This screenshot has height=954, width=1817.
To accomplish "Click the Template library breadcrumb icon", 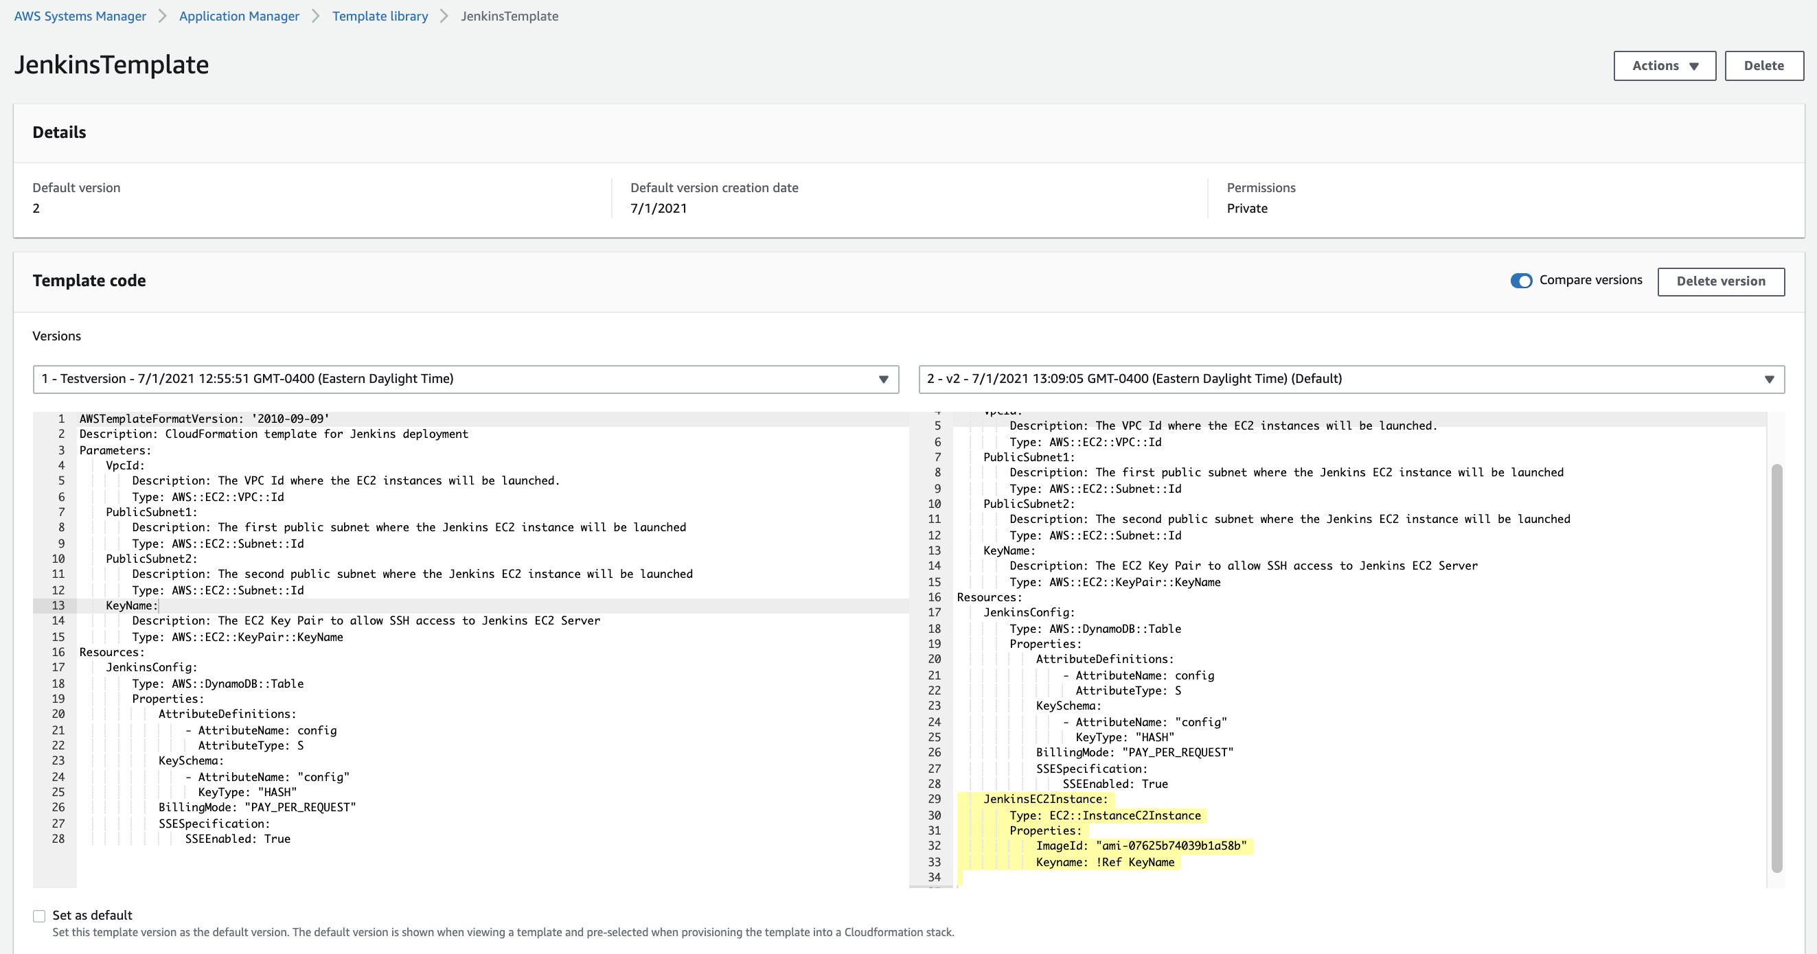I will click(380, 16).
